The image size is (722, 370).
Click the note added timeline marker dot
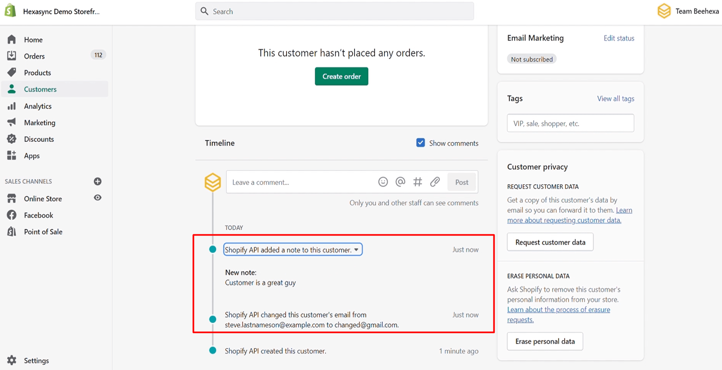tap(213, 249)
